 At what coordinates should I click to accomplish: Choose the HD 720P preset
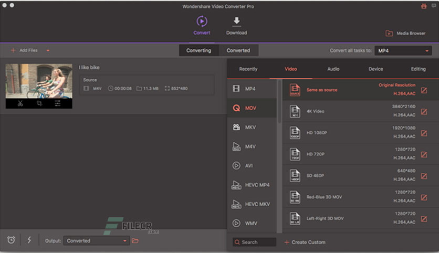(x=361, y=154)
